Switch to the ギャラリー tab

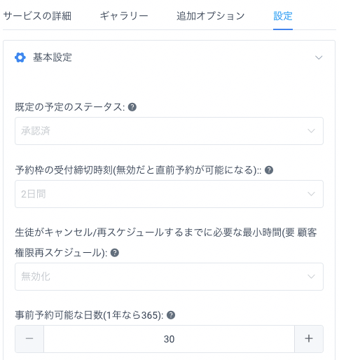click(124, 16)
